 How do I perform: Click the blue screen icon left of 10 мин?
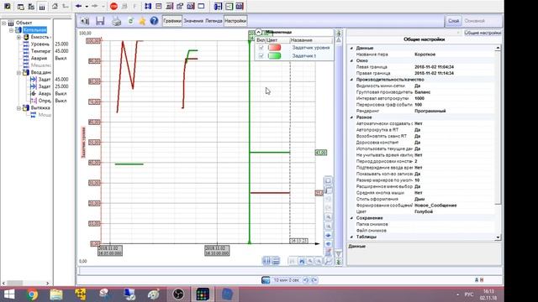point(266,280)
